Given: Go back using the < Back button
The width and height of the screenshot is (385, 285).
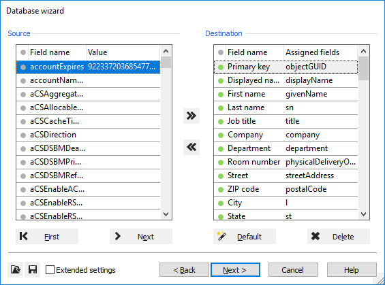Looking at the screenshot, I should pyautogui.click(x=184, y=270).
